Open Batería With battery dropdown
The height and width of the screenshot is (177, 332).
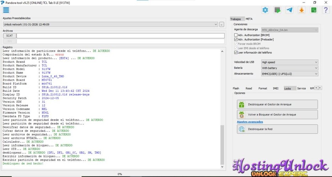tap(290, 68)
